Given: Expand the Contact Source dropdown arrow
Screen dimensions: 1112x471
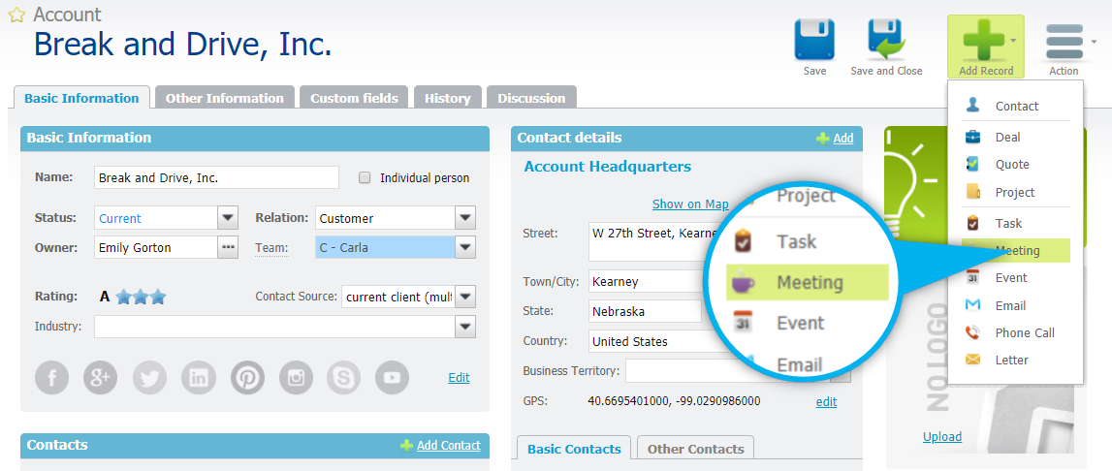Looking at the screenshot, I should click(x=465, y=297).
